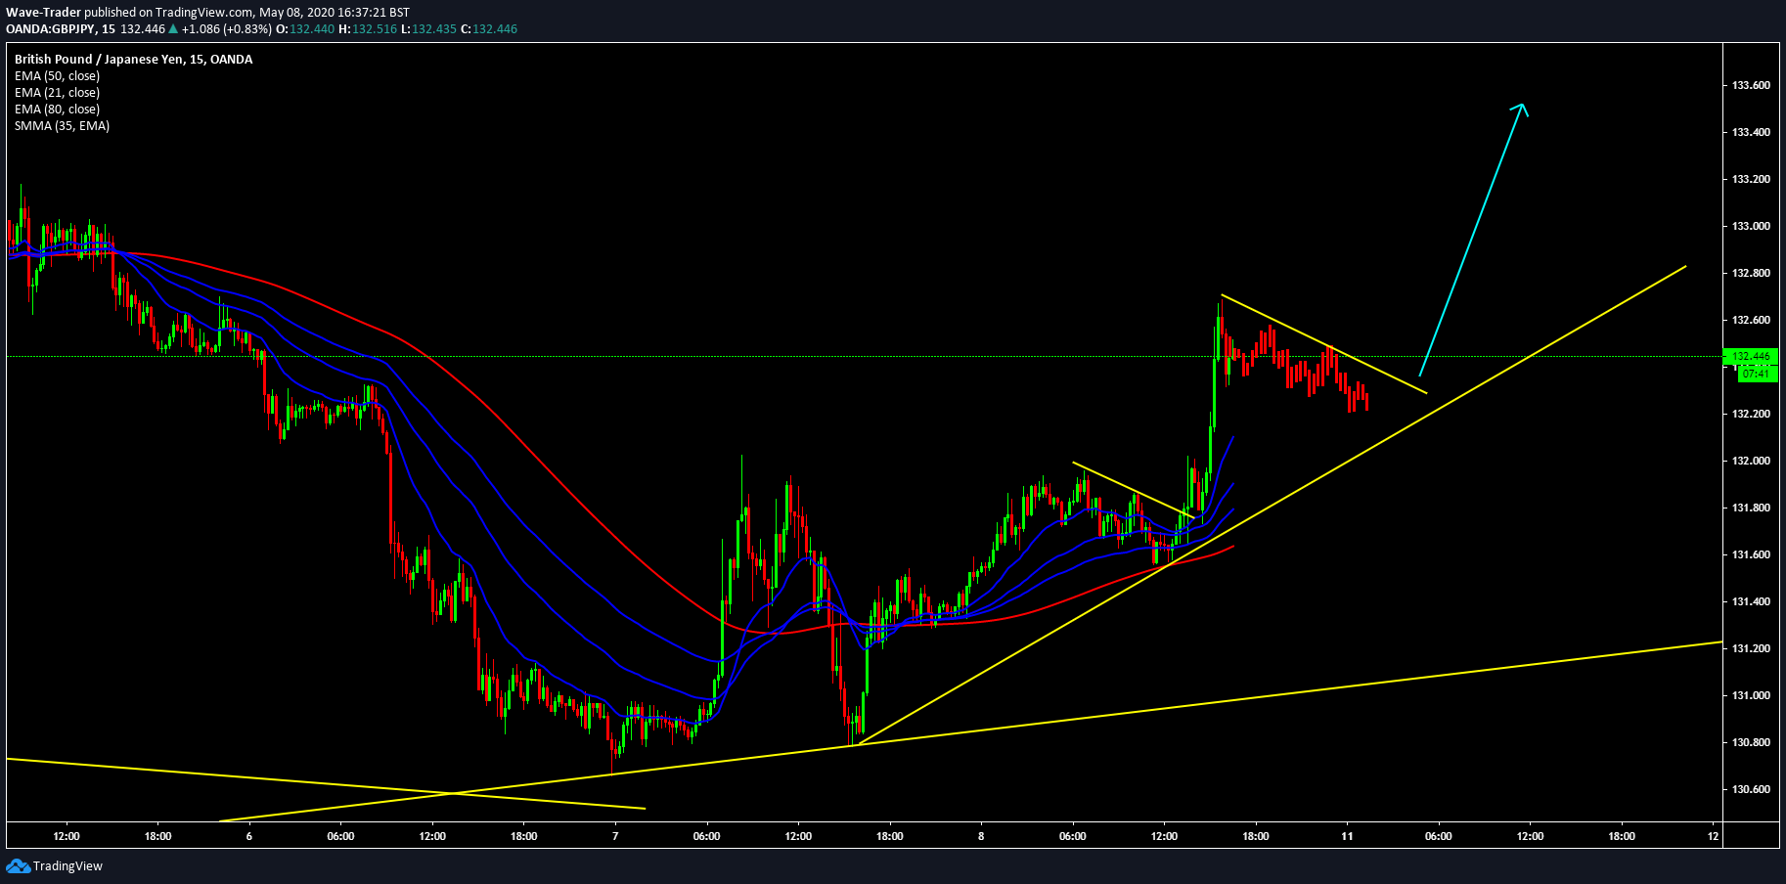
Task: Select the EMA (50, close) indicator label
Action: pyautogui.click(x=57, y=76)
